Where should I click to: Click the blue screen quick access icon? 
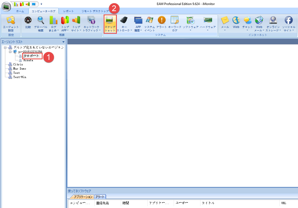[34, 4]
